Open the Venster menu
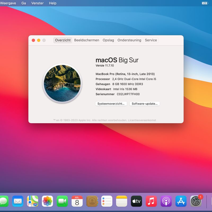212x212 pixels. pos(37,3)
